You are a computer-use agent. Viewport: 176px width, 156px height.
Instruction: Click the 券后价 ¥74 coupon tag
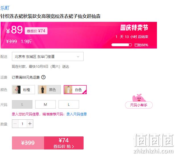tap(36, 31)
